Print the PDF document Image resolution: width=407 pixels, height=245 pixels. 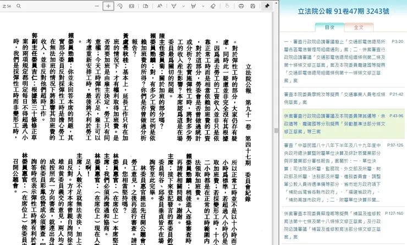(241, 6)
